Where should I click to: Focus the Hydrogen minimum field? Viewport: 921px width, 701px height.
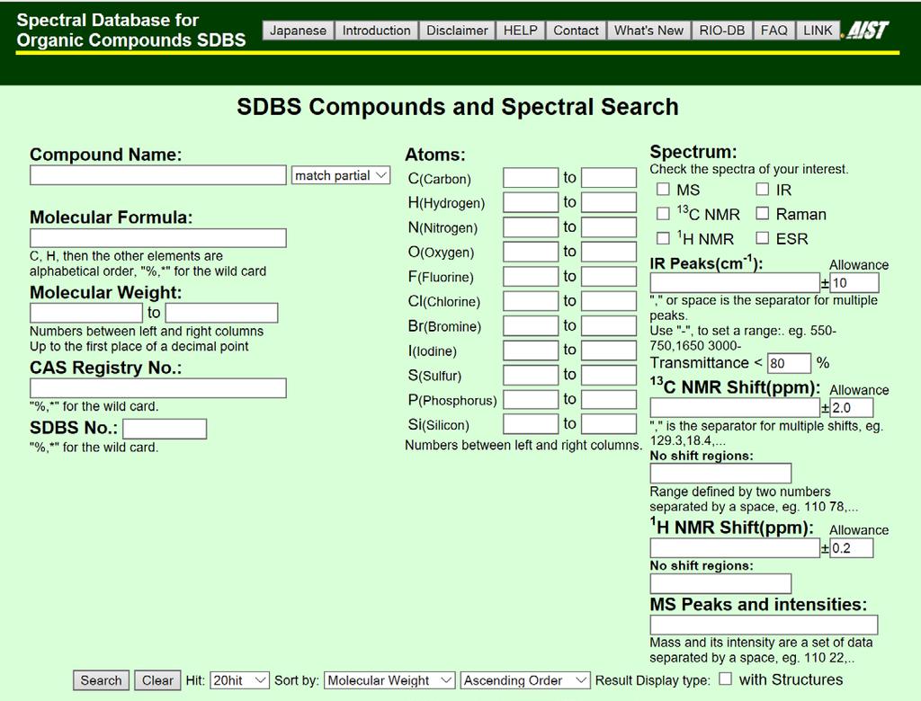531,202
